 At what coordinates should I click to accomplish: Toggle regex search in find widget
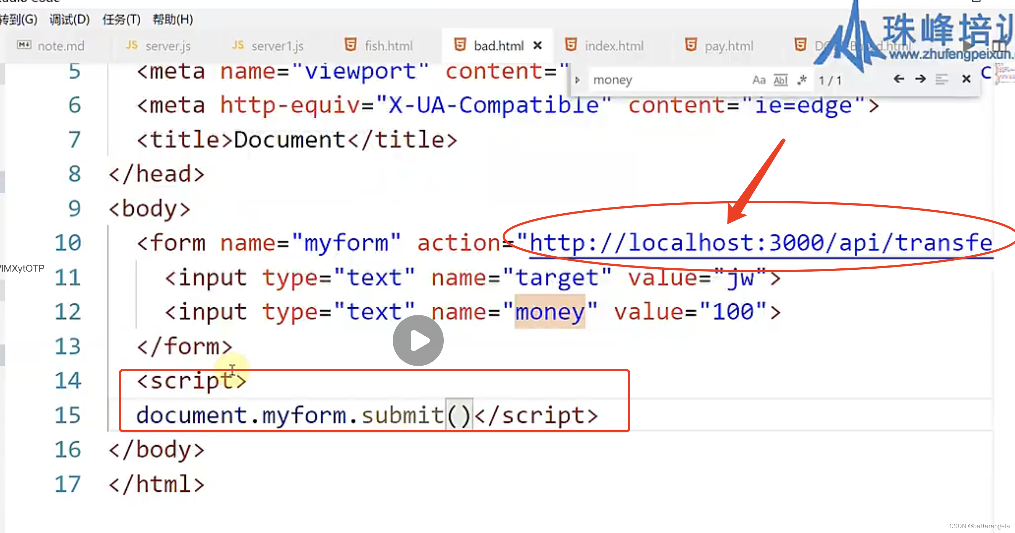coord(802,80)
